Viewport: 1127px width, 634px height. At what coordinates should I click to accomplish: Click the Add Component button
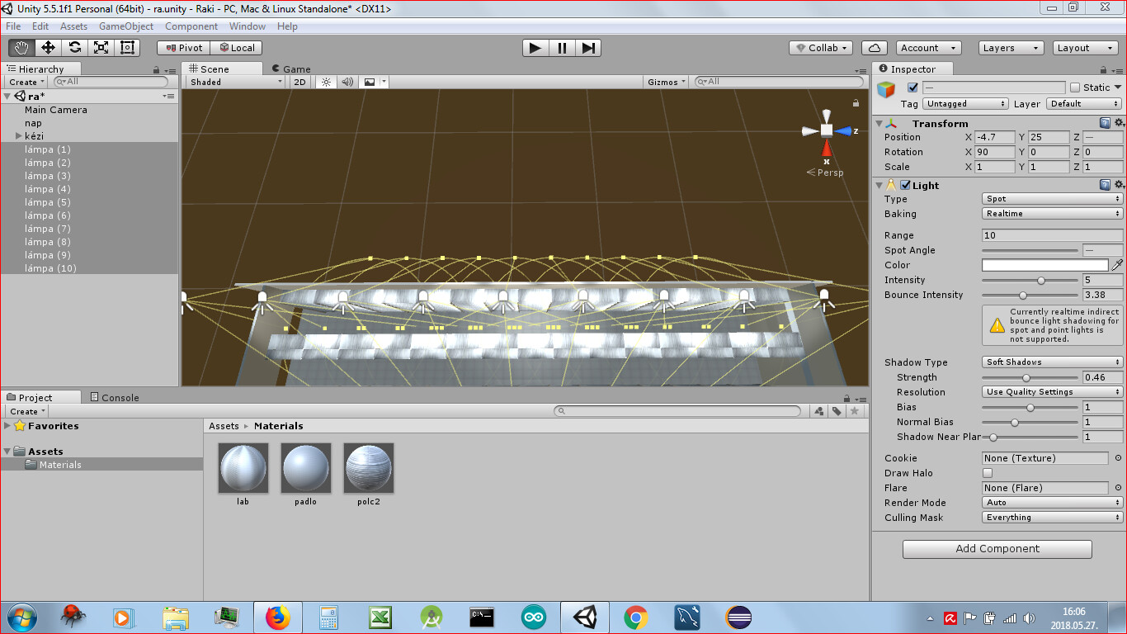point(997,548)
